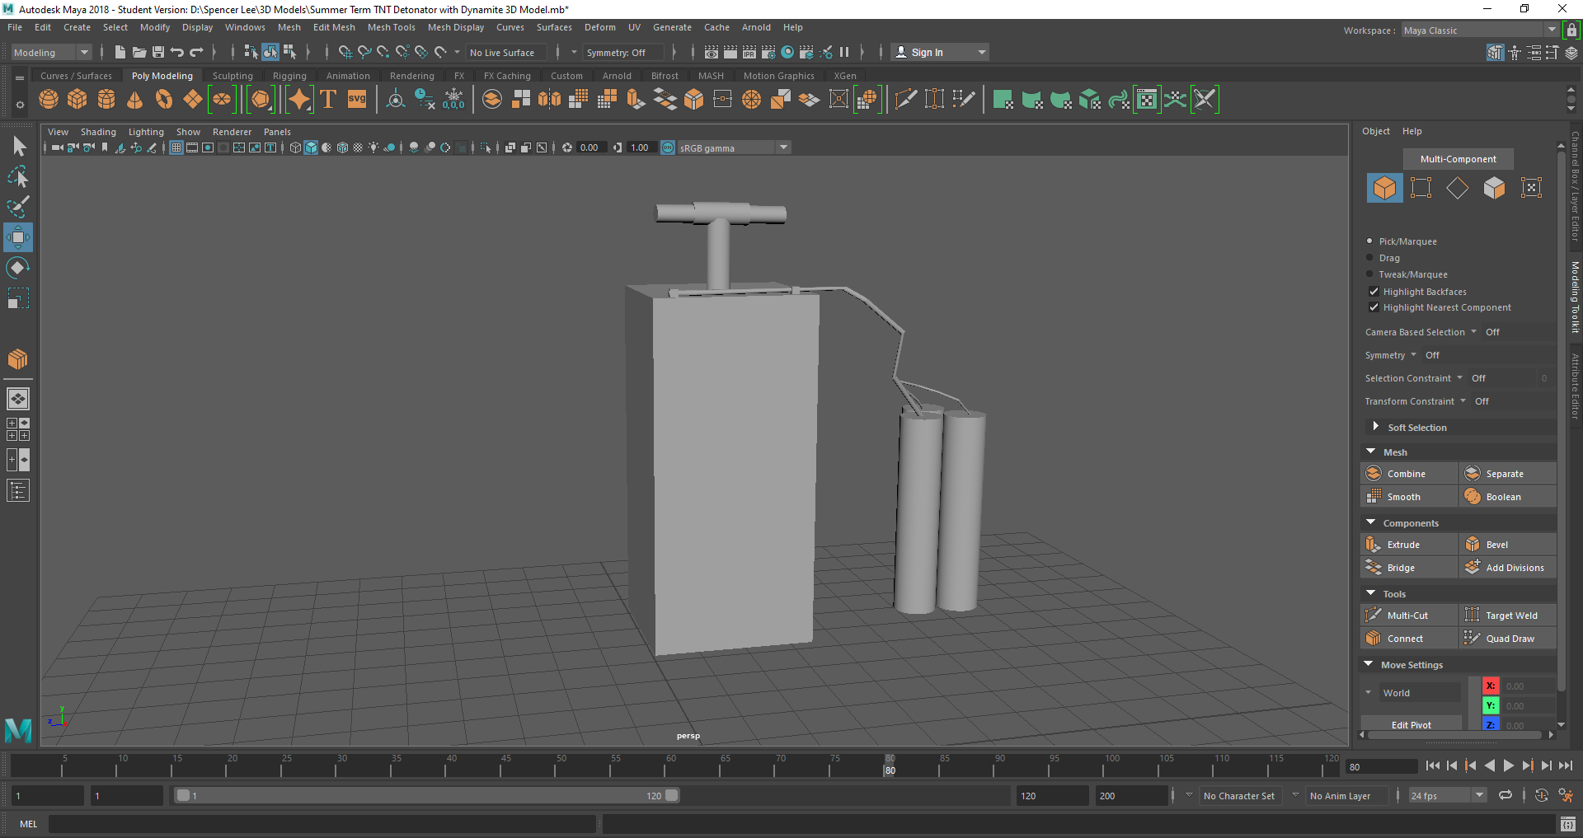Image resolution: width=1583 pixels, height=838 pixels.
Task: Click the polygon Type tool icon
Action: pyautogui.click(x=328, y=100)
